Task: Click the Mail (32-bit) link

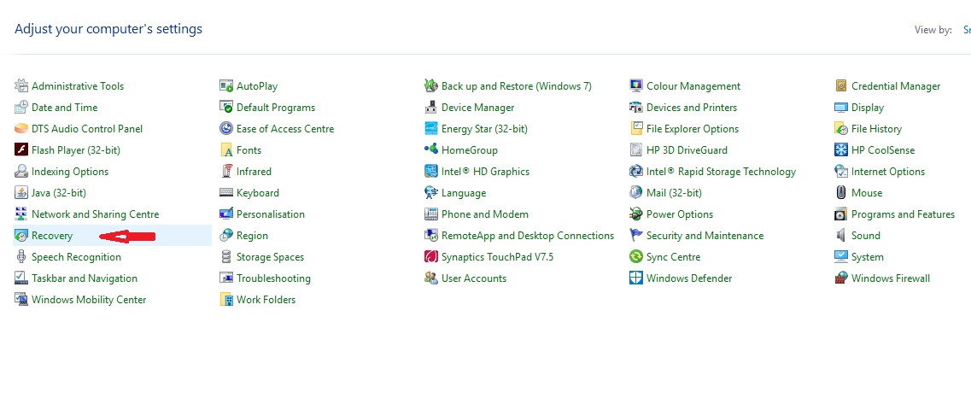Action: 675,192
